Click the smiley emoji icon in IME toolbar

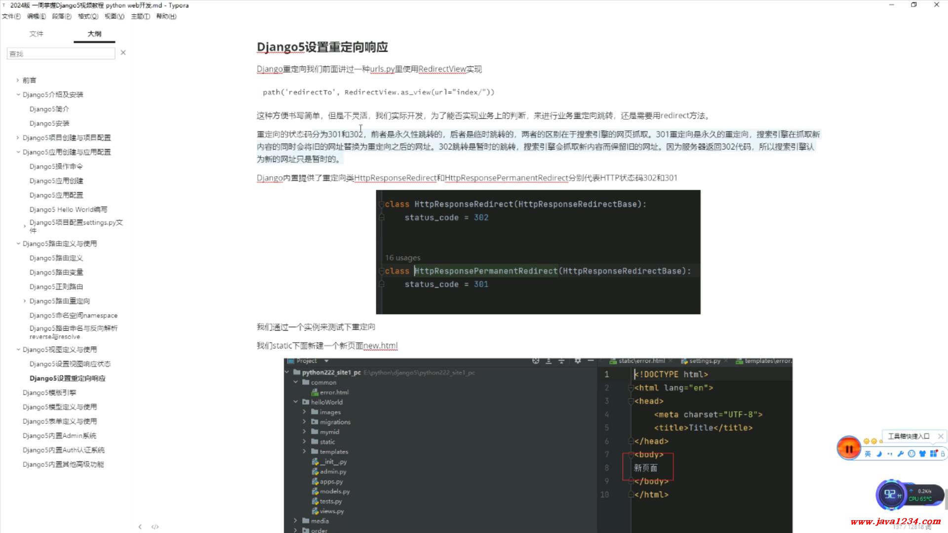point(911,454)
